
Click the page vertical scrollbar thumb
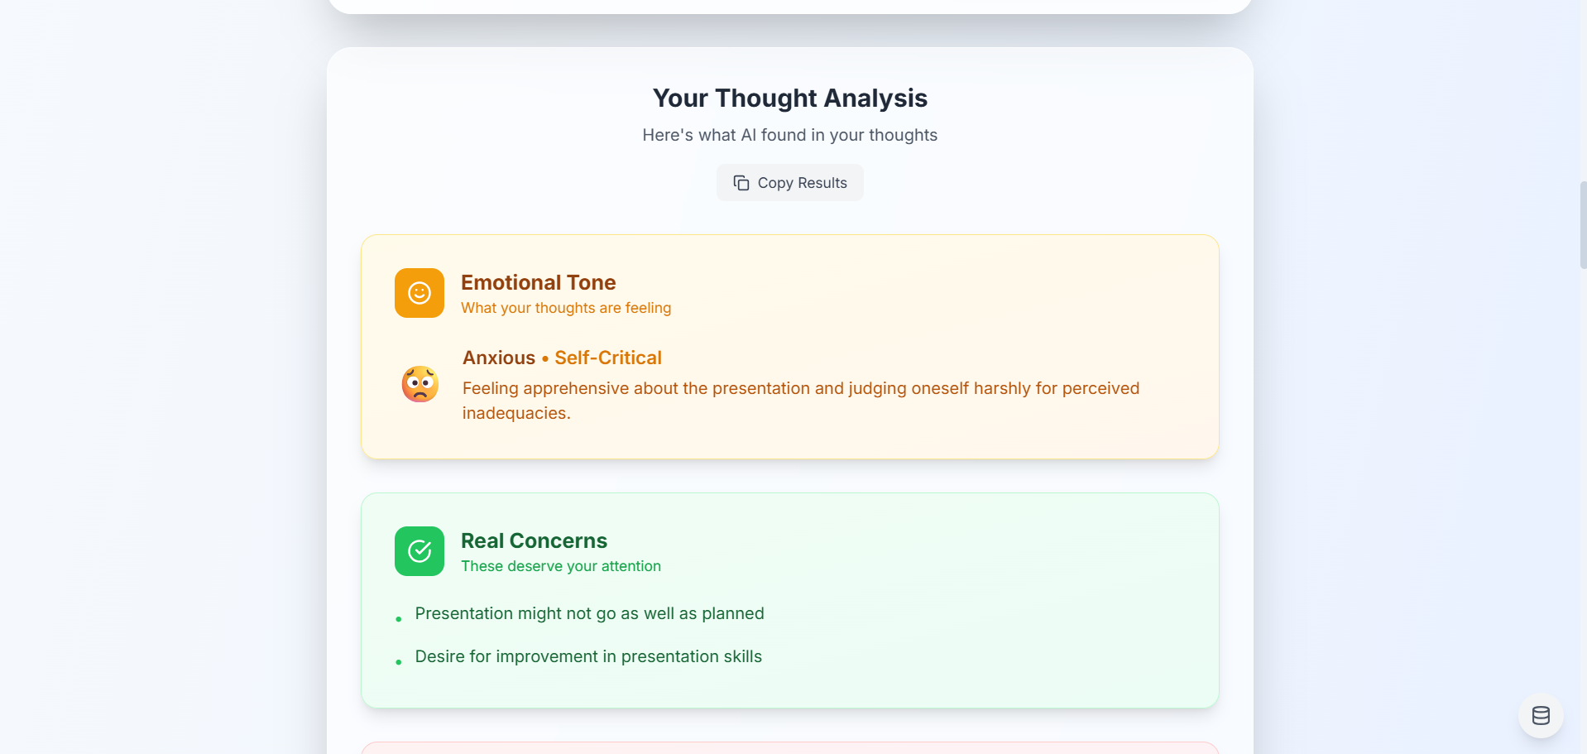coord(1583,225)
